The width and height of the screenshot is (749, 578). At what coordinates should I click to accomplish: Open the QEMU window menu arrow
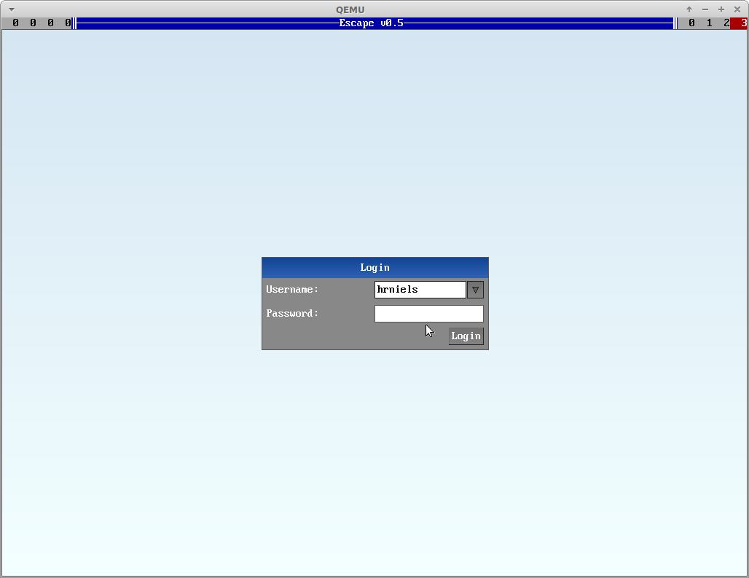(12, 9)
